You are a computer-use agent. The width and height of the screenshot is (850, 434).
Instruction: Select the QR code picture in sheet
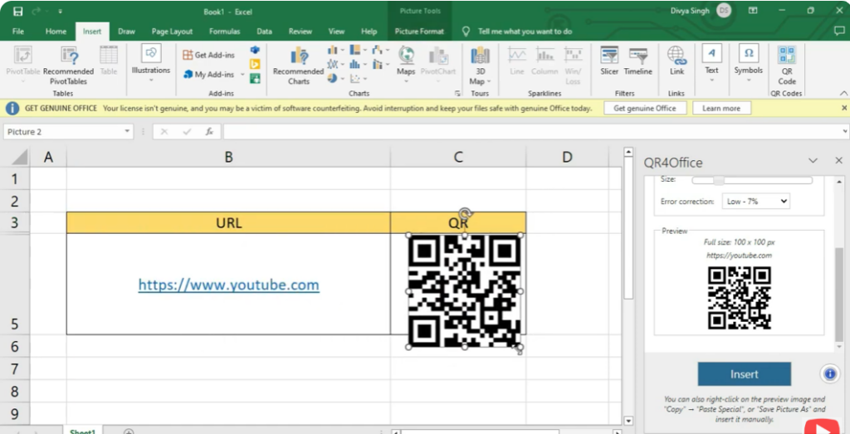click(464, 290)
